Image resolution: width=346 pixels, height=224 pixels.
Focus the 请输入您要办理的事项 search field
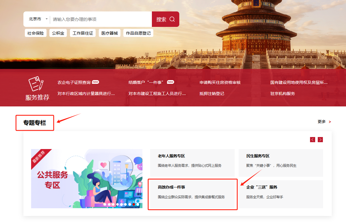pos(100,19)
